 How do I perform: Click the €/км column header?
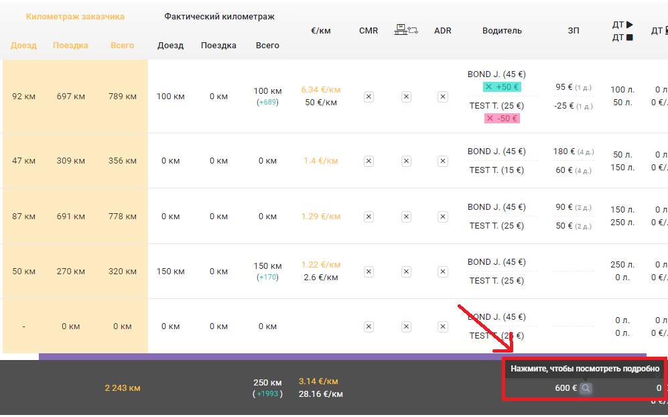coord(321,31)
